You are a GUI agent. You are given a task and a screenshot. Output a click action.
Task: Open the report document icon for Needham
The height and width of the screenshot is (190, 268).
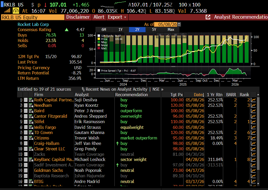pos(26,105)
